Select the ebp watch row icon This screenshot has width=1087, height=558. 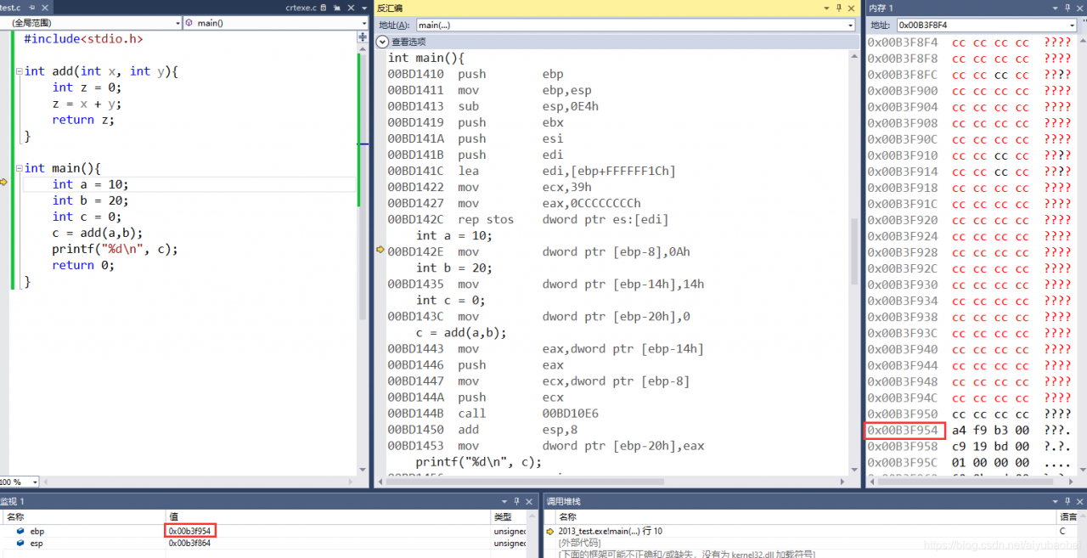(20, 531)
